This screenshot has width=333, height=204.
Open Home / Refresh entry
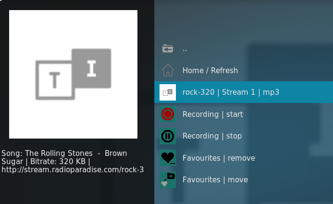[244, 70]
